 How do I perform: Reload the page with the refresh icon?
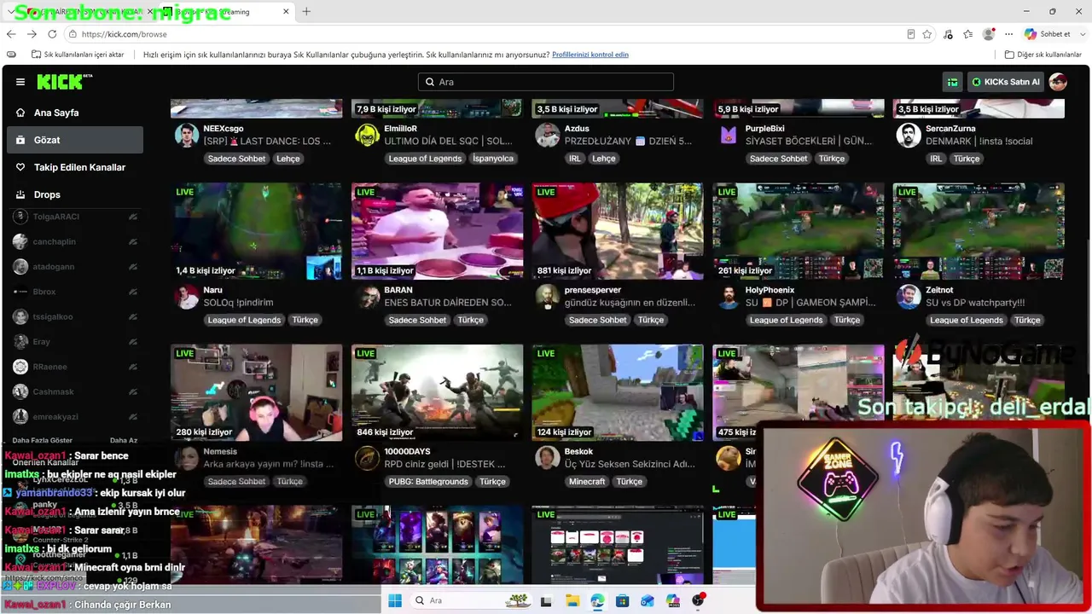tap(52, 34)
